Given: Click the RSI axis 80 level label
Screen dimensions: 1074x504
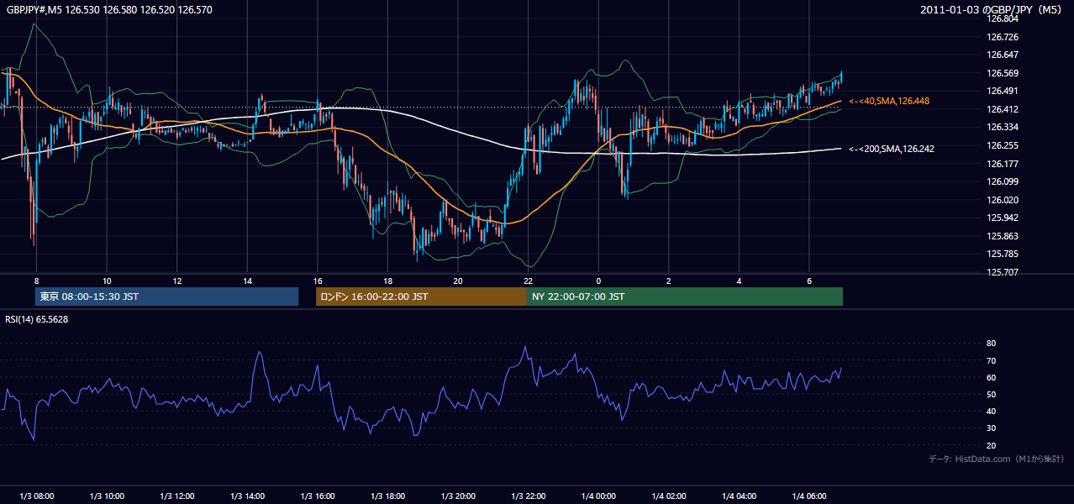Looking at the screenshot, I should (x=991, y=344).
